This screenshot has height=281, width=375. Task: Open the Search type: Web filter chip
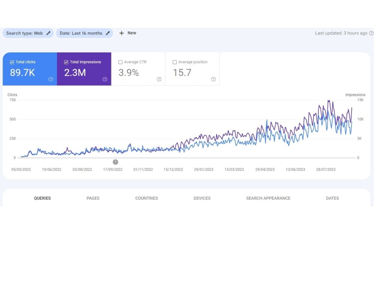tap(28, 33)
